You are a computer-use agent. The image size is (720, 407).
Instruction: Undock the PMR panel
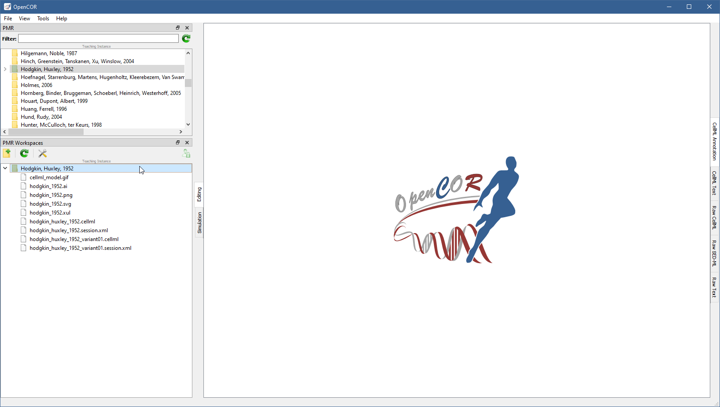tap(178, 28)
